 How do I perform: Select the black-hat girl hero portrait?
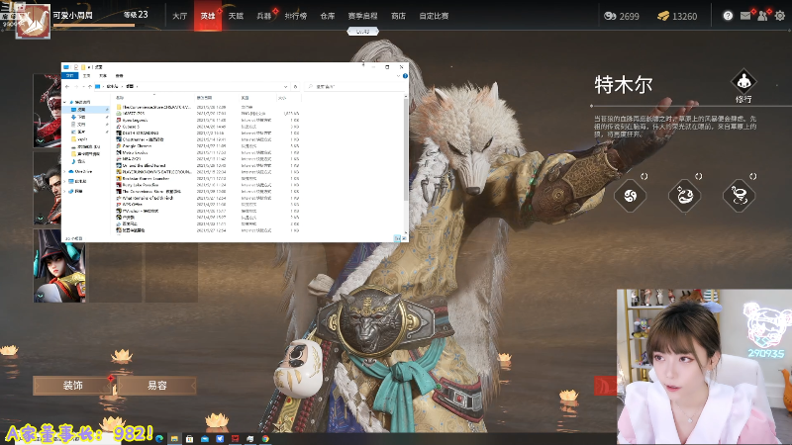coord(59,266)
